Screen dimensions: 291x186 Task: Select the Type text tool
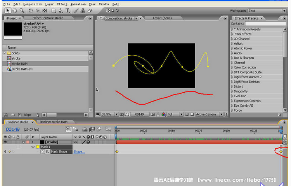pyautogui.click(x=68, y=11)
